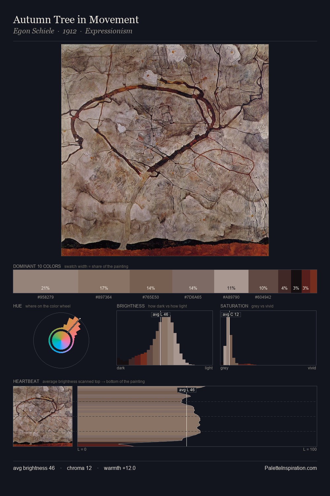The image size is (330, 496).
Task: Click the BRIGHTNESS section heading
Action: pos(131,306)
